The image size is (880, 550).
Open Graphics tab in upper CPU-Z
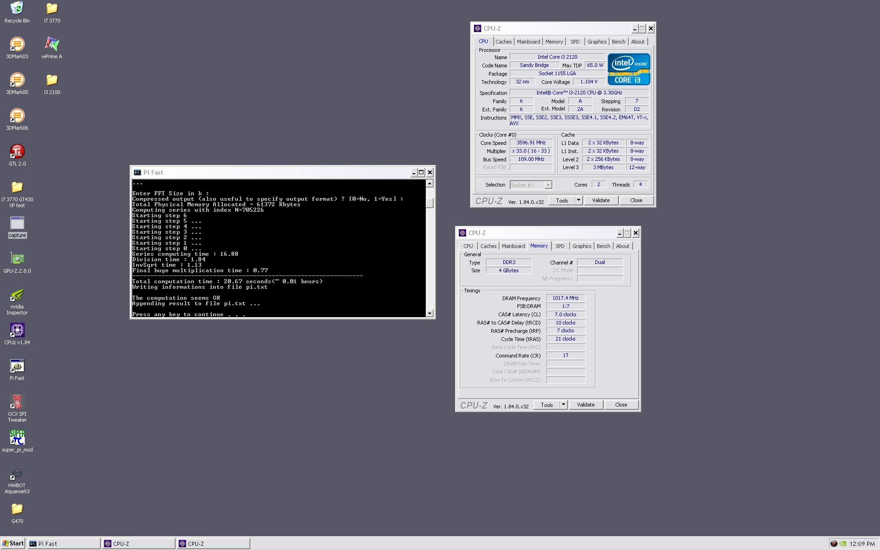[597, 42]
